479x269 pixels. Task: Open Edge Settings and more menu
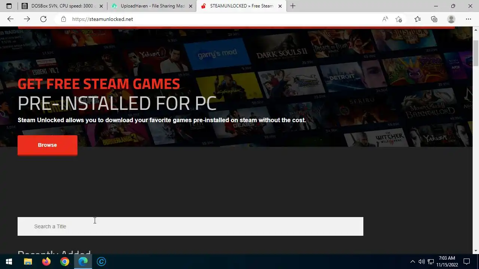pyautogui.click(x=469, y=19)
